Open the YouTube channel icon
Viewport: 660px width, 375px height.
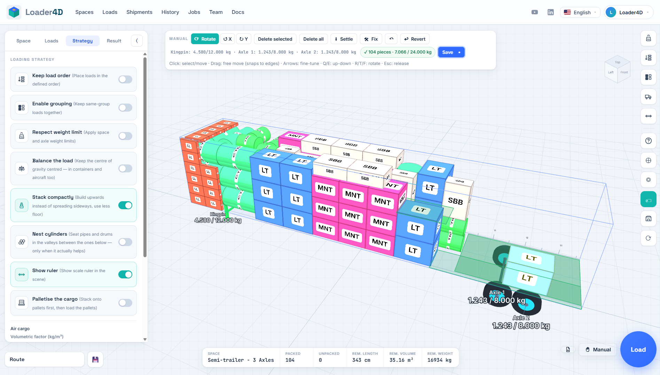click(535, 12)
